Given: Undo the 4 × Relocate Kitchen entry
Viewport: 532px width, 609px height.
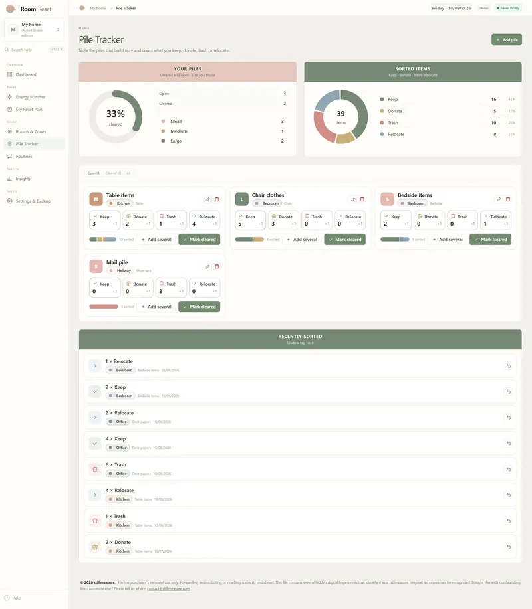Looking at the screenshot, I should tap(508, 495).
